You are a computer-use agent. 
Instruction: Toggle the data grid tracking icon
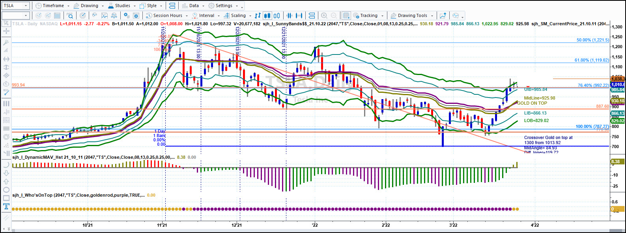pyautogui.click(x=346, y=15)
